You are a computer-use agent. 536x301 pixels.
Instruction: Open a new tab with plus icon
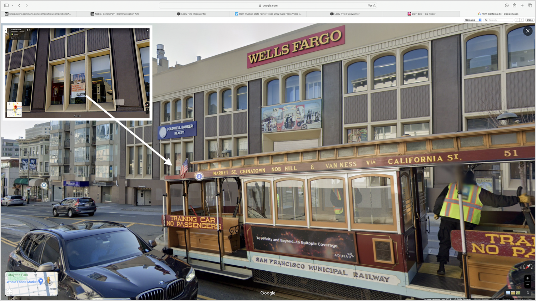point(522,5)
